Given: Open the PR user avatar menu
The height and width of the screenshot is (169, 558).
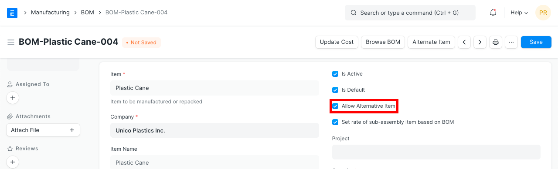Looking at the screenshot, I should 543,13.
